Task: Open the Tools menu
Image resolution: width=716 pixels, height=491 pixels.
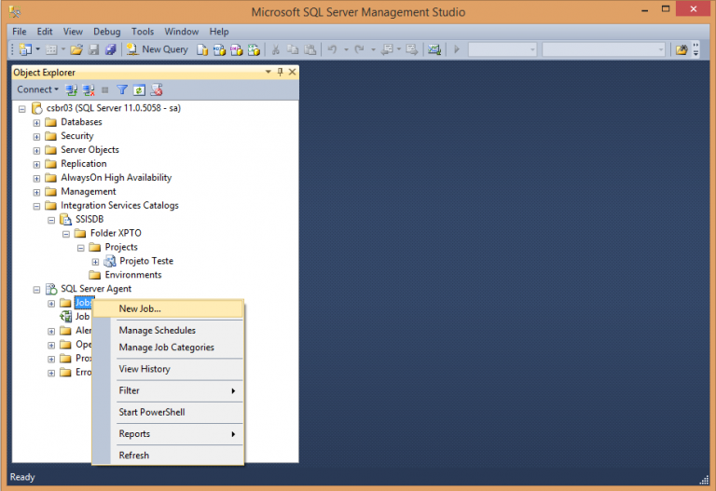Action: point(143,32)
